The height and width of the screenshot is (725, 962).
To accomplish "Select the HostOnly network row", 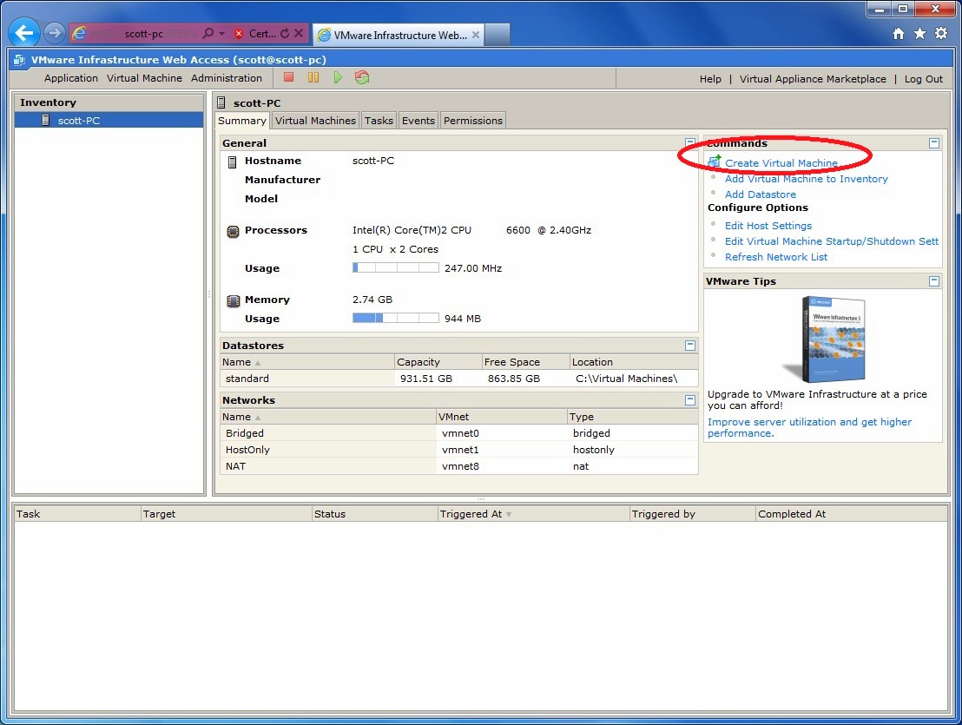I will point(459,450).
